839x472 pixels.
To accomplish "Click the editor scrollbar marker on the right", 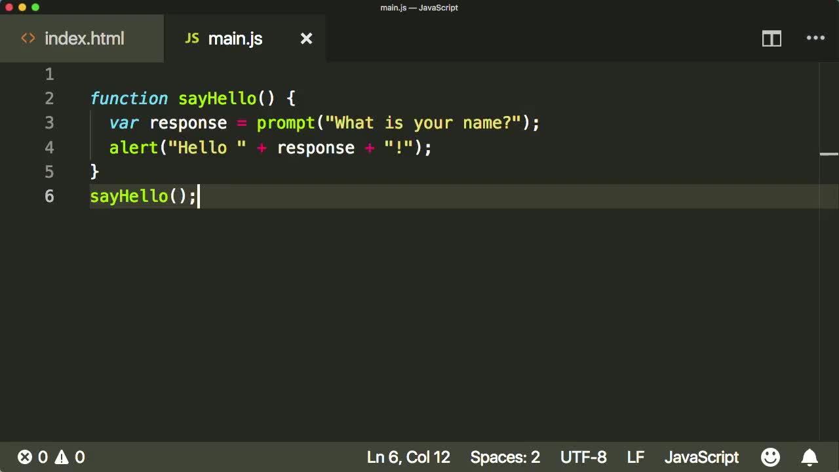I will pos(829,154).
